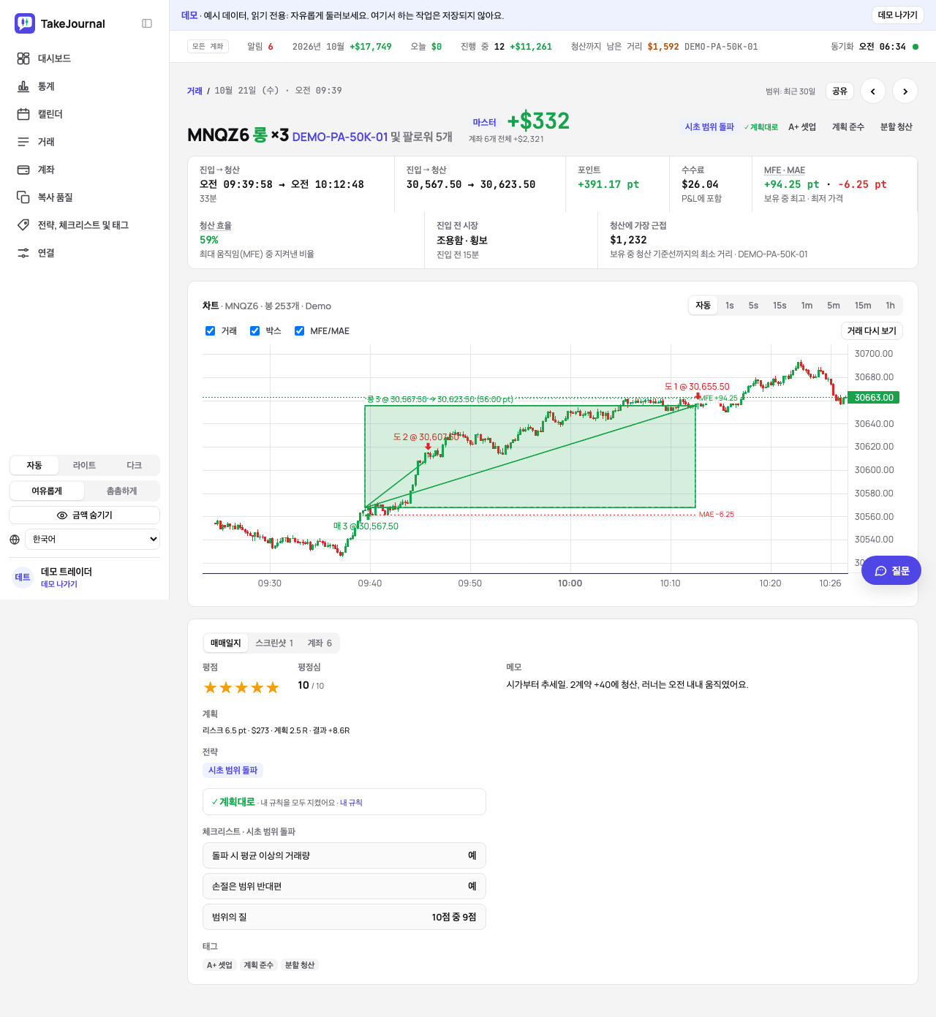The height and width of the screenshot is (1017, 936).
Task: Click the 거래 다시 보기 button
Action: (872, 331)
